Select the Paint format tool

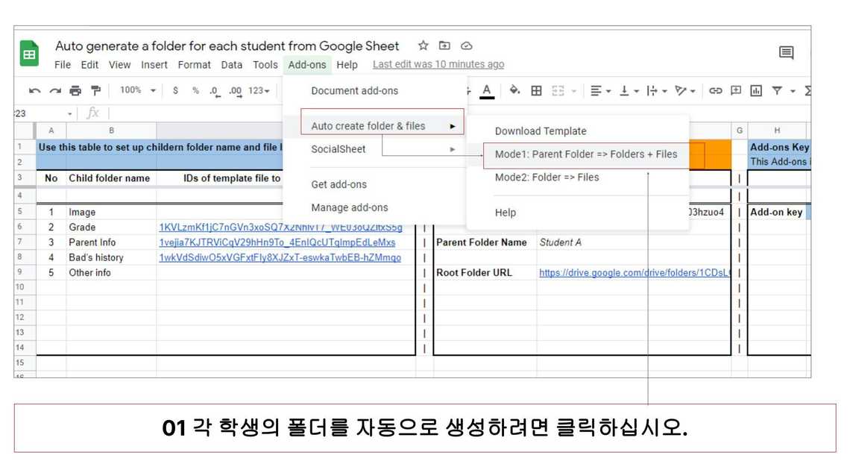95,91
